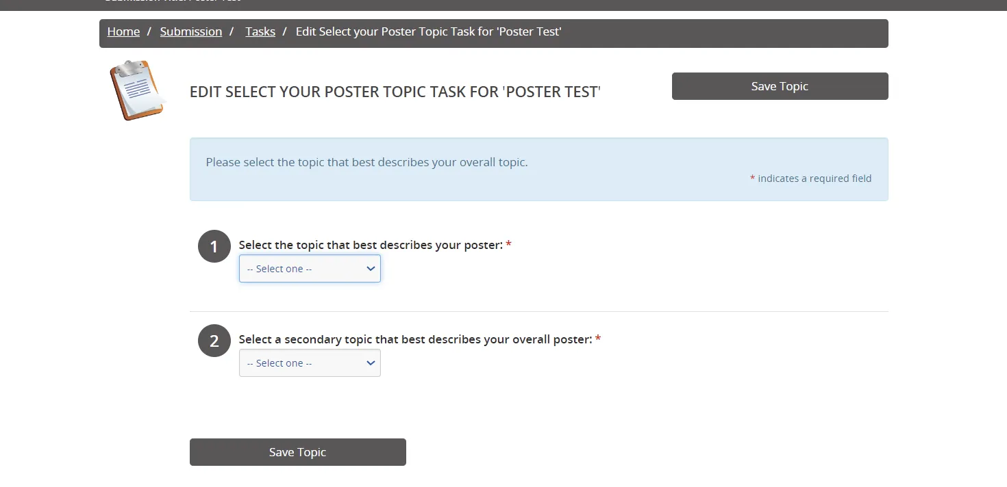Click the top Save Topic button

tap(780, 86)
